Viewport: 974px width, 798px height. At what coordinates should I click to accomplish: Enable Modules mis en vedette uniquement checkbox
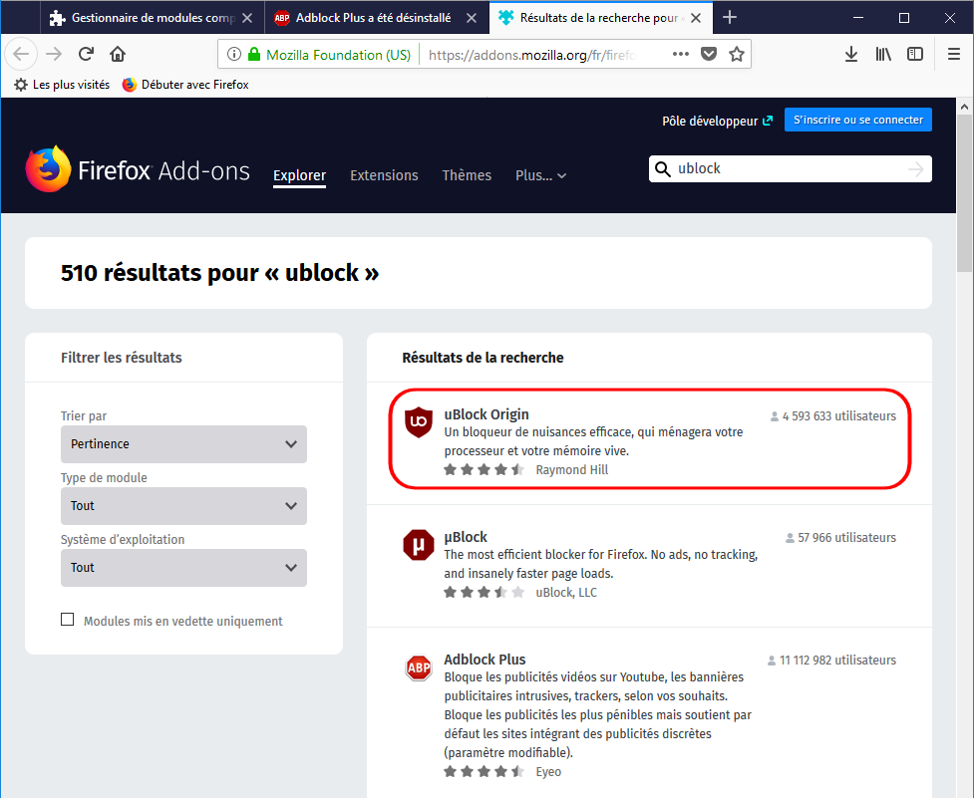(67, 620)
